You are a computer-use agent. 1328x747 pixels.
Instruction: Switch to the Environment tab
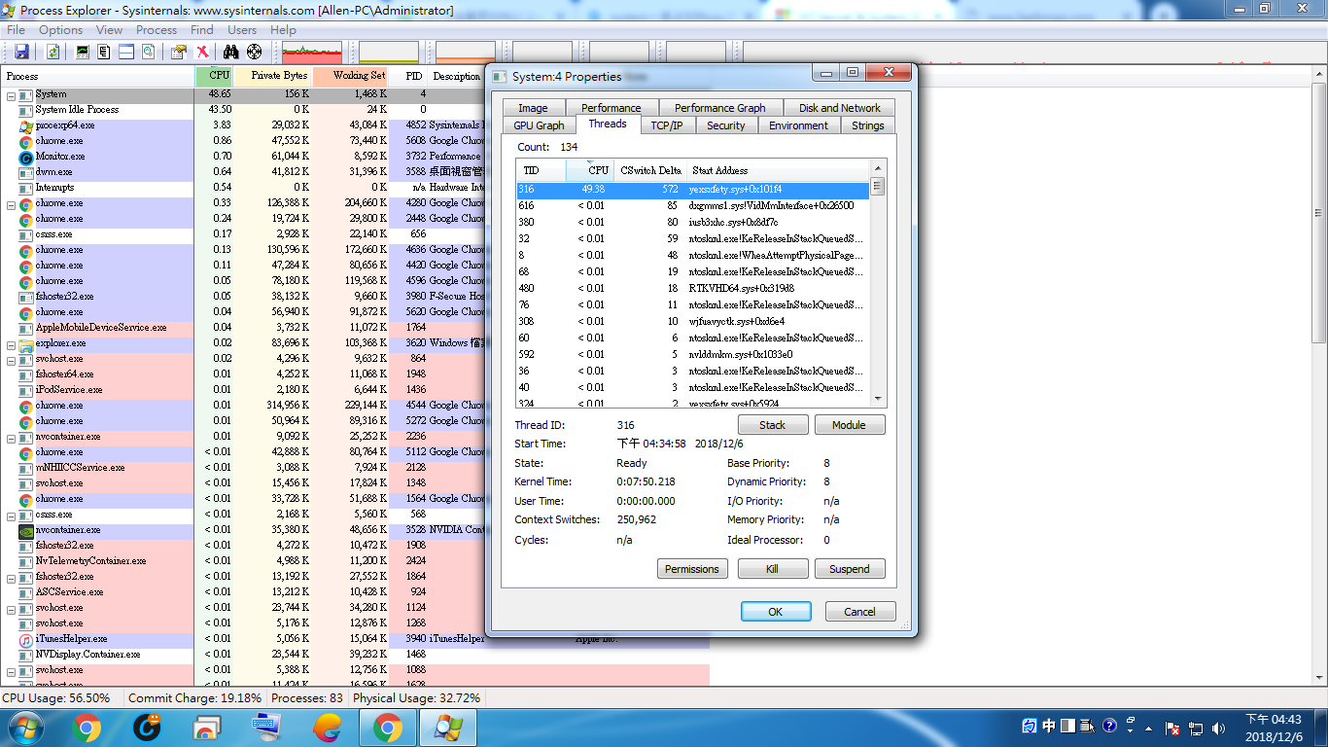click(x=798, y=125)
